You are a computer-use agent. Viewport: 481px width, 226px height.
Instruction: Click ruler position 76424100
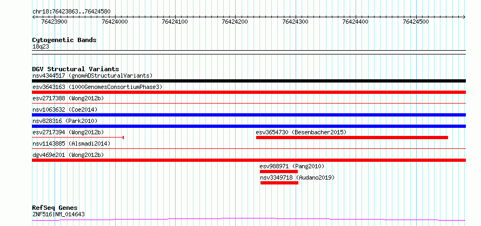175,22
